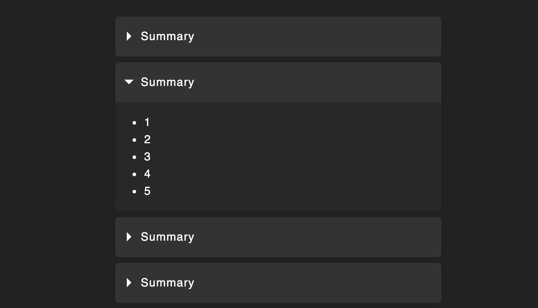Select the third Summary title text
538x308 pixels.
click(167, 237)
